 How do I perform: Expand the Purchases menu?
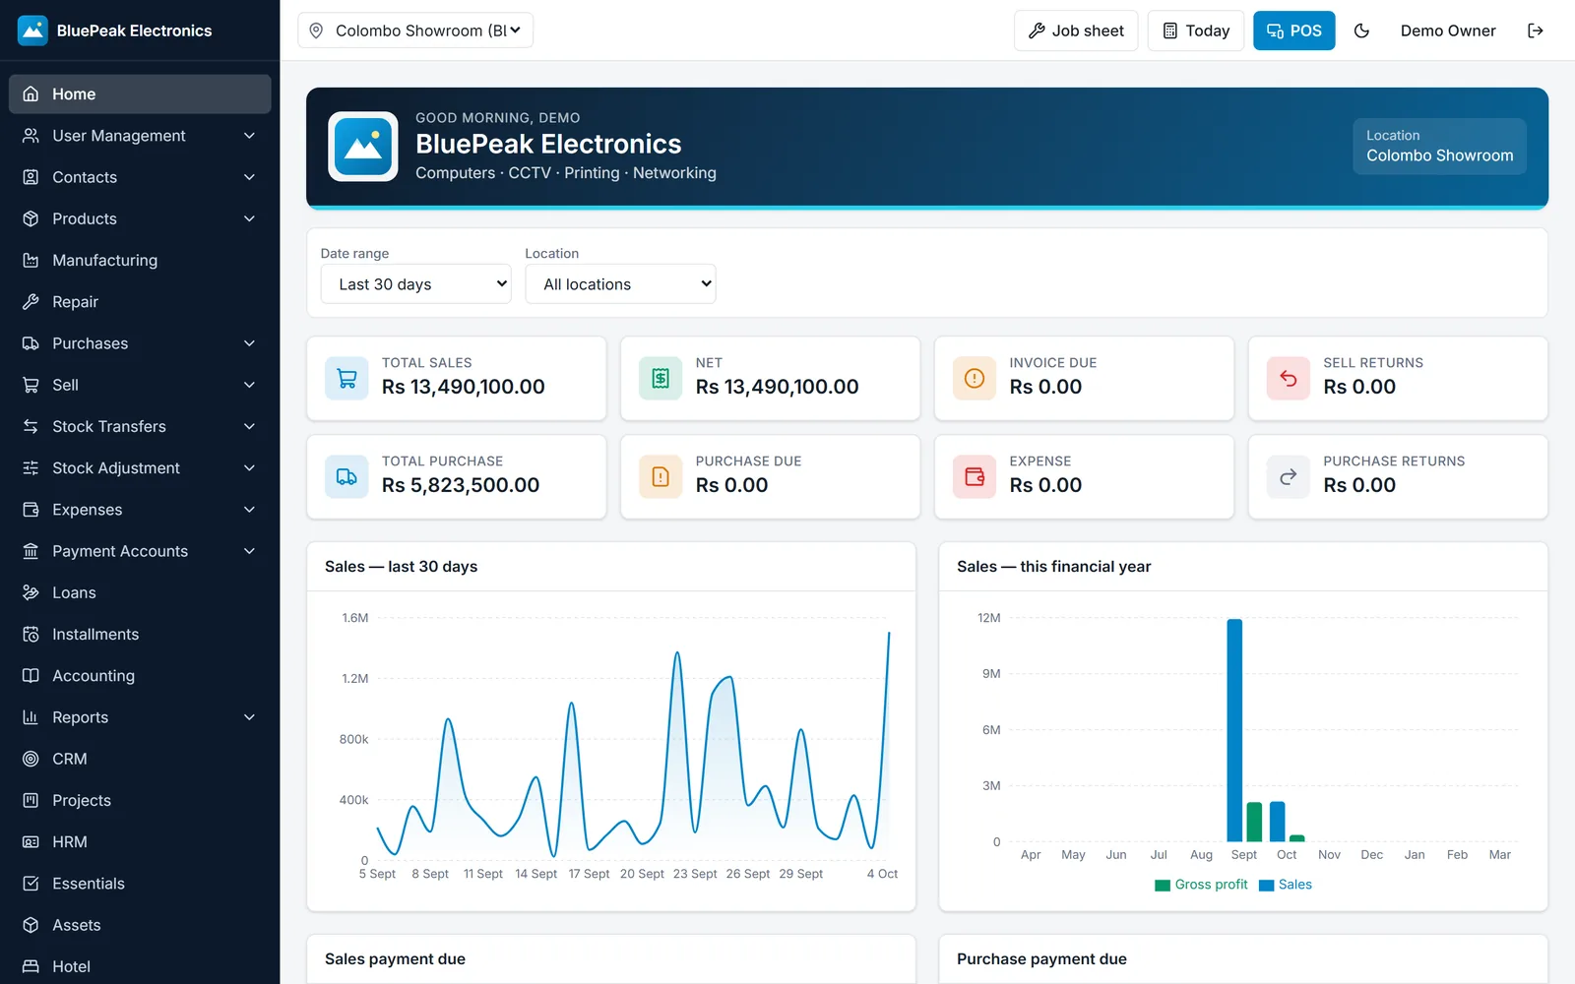tap(140, 343)
